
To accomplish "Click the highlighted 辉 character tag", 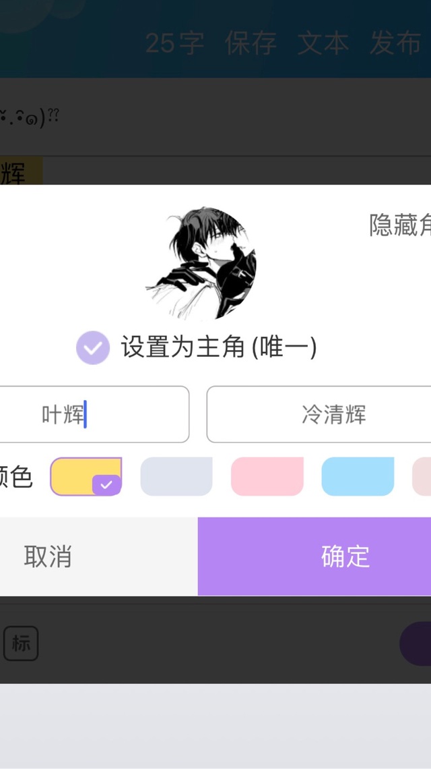I will [x=21, y=171].
